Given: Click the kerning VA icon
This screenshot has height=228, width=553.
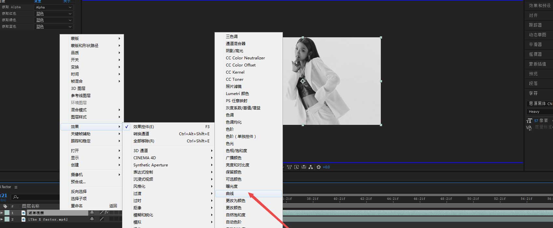Looking at the screenshot, I should [x=529, y=127].
